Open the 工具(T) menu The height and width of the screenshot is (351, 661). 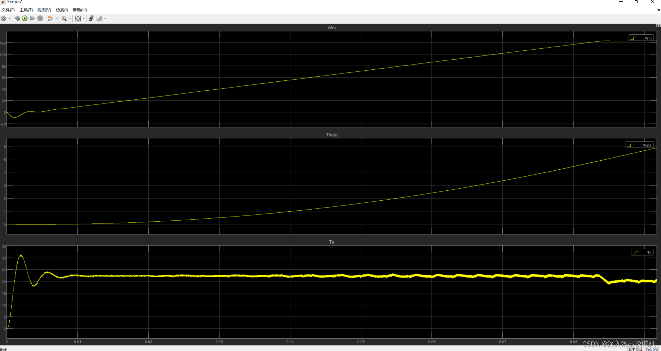tap(26, 10)
